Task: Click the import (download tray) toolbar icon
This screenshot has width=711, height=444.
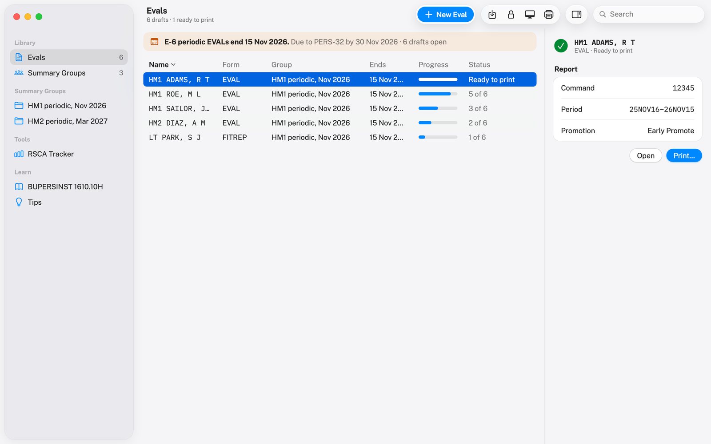Action: tap(492, 15)
